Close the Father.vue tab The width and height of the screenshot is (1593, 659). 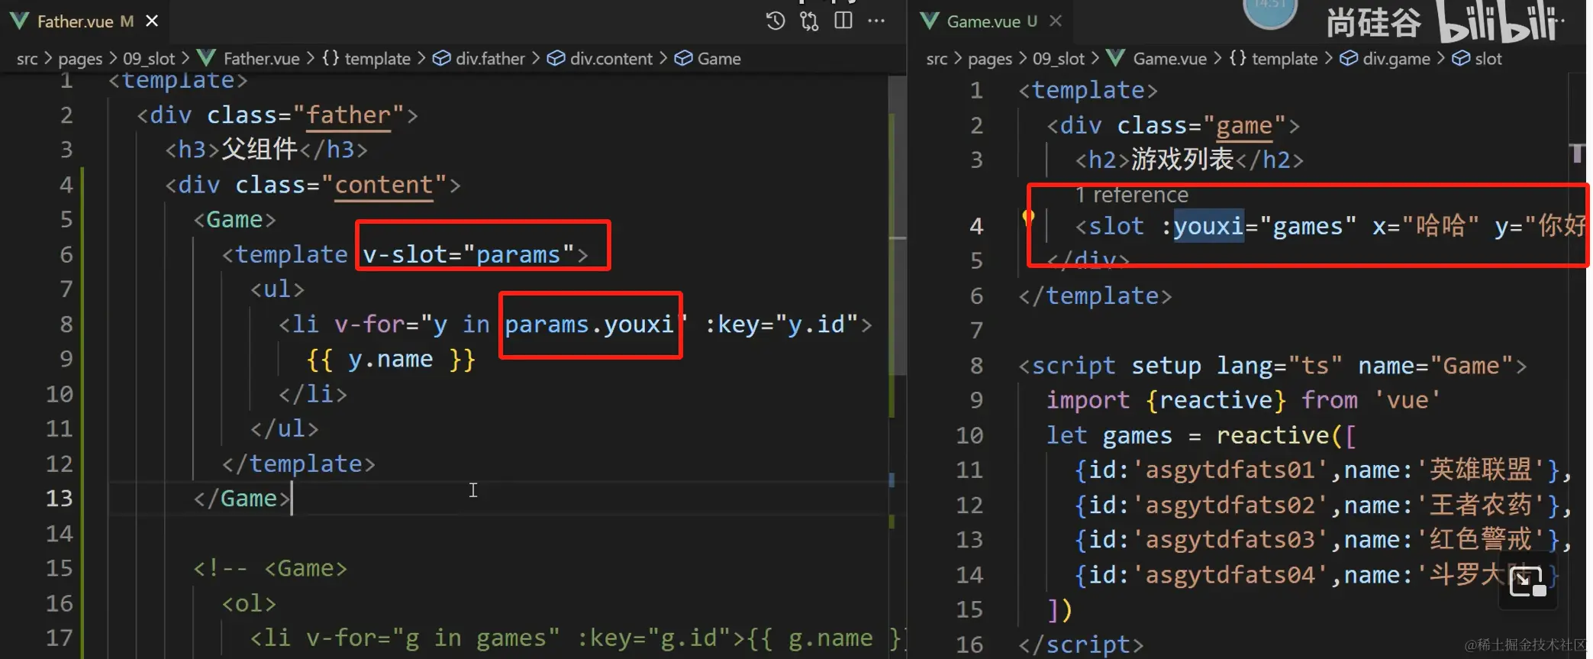(x=152, y=21)
